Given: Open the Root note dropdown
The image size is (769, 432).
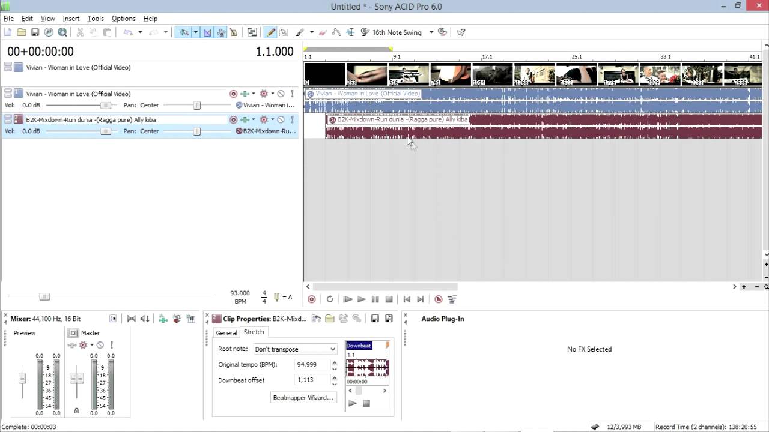Looking at the screenshot, I should point(332,349).
